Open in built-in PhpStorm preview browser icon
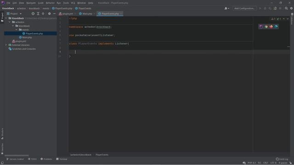 pyautogui.click(x=261, y=27)
